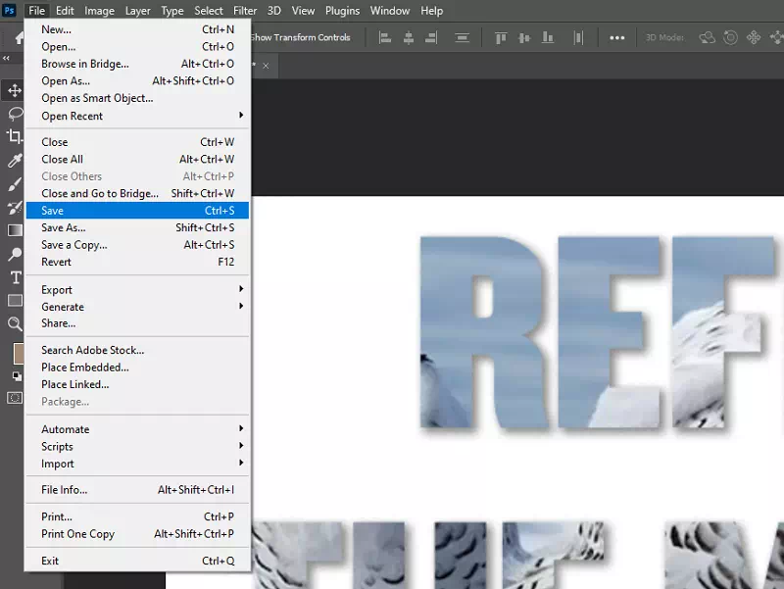Choose Open as Smart Object...
The width and height of the screenshot is (784, 589).
[x=137, y=98]
